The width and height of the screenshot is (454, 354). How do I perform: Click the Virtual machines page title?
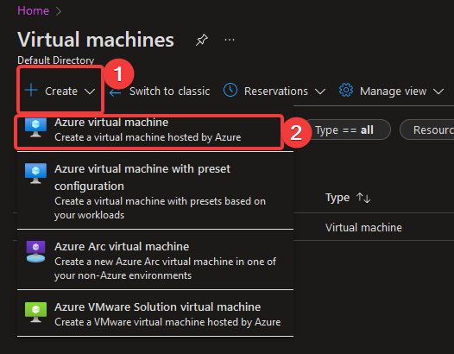[x=96, y=40]
